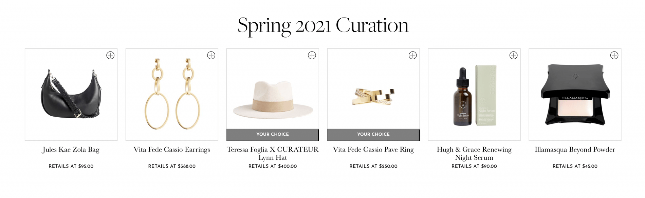Click plus icon on Cassio Pave Ring card
Screen dimensions: 645x198
[413, 55]
